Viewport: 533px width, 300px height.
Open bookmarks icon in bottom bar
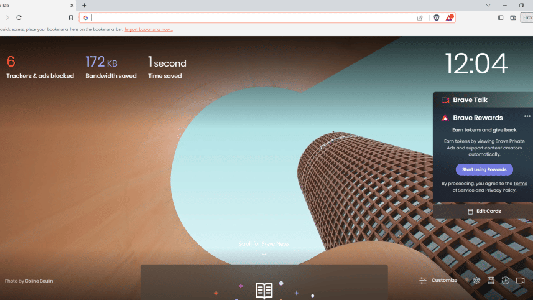tap(491, 281)
